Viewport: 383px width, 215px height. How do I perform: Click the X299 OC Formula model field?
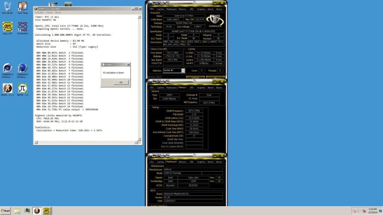pyautogui.click(x=183, y=173)
